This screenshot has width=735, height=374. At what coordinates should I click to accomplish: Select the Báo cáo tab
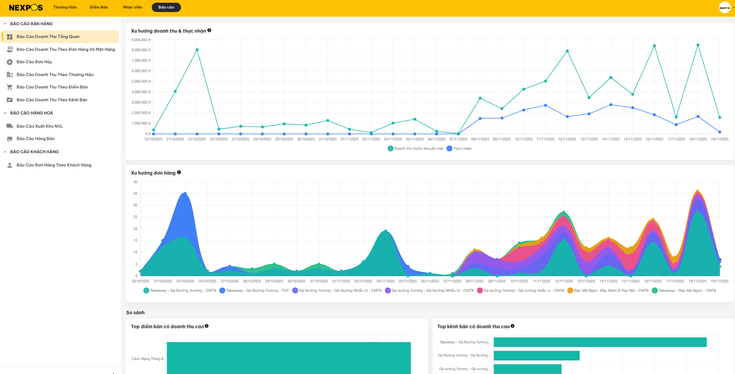(x=166, y=7)
